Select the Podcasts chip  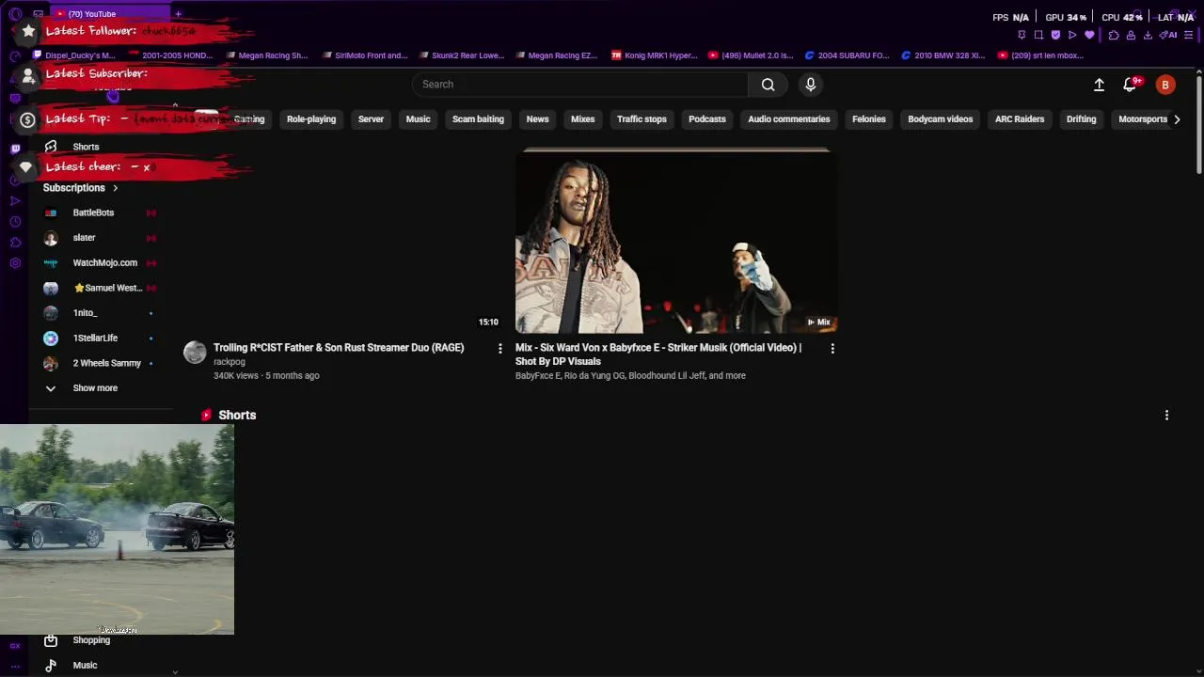click(707, 119)
